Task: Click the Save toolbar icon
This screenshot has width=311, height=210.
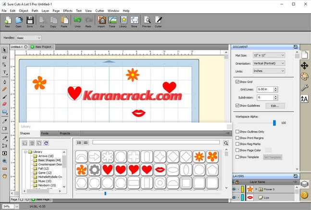Action: point(30,22)
